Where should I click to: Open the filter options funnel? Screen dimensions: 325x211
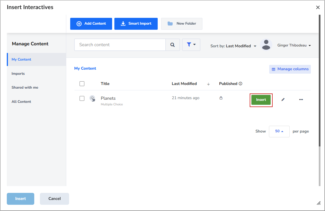click(x=191, y=44)
